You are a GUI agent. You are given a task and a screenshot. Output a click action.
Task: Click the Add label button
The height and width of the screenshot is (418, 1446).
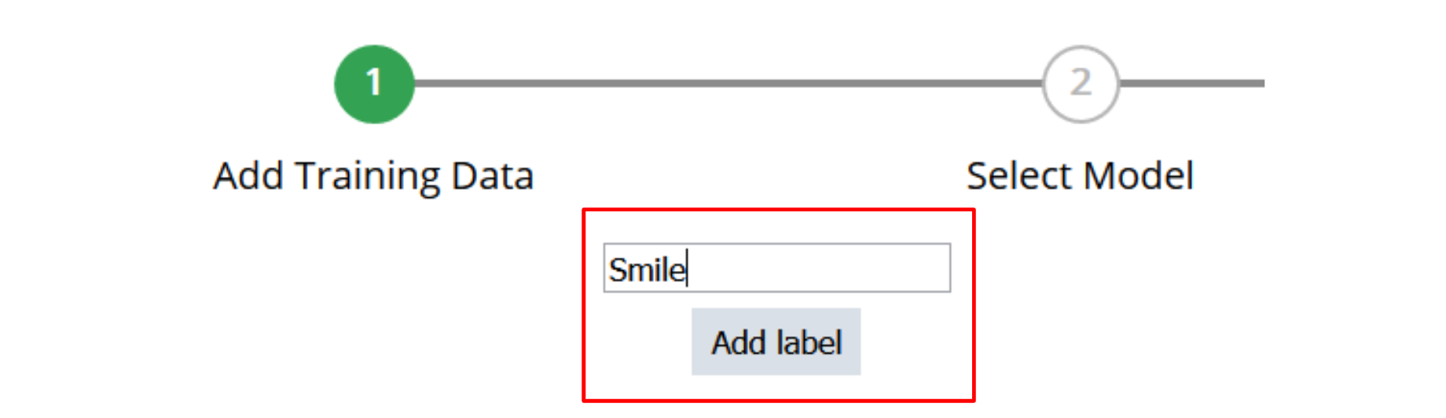point(776,342)
